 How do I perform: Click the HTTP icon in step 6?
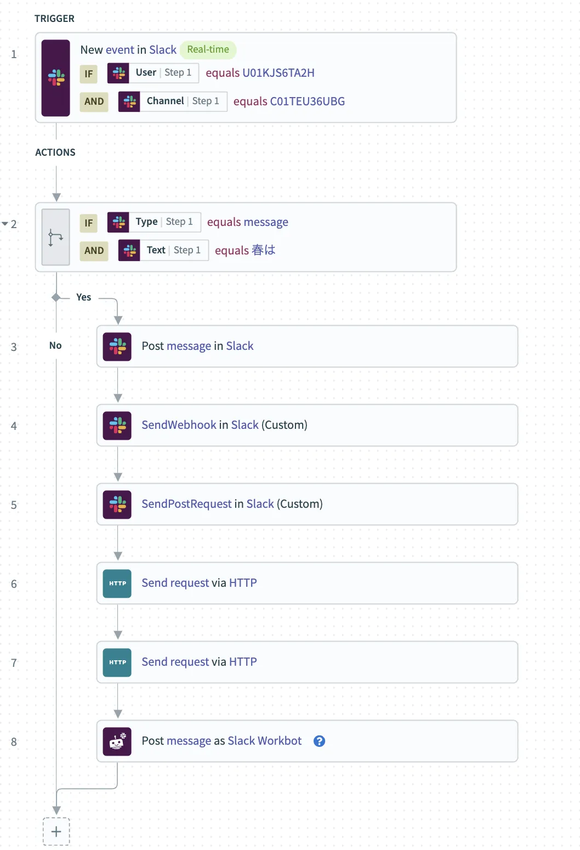point(117,583)
